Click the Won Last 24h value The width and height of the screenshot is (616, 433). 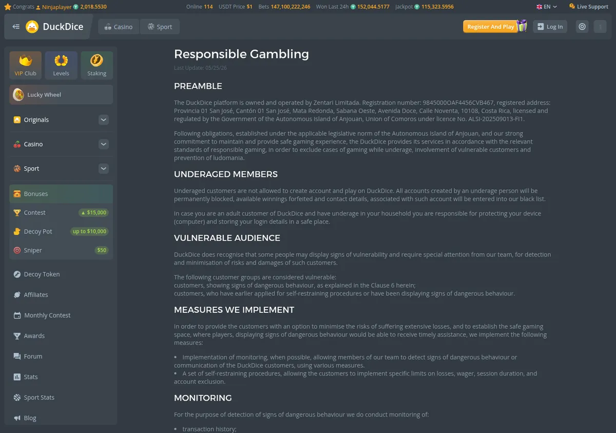[x=373, y=7]
